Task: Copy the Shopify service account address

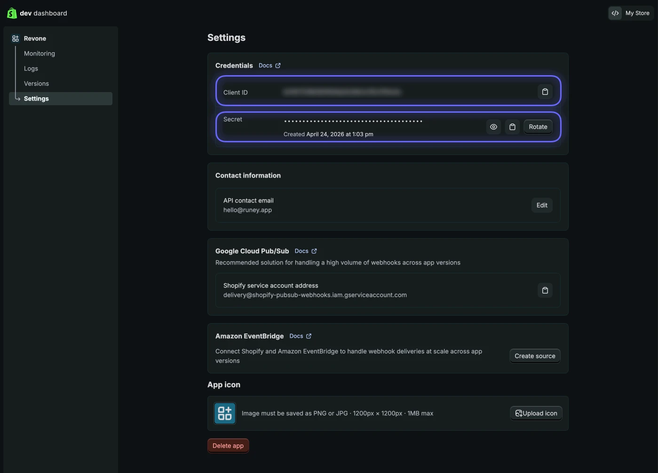Action: [x=545, y=290]
